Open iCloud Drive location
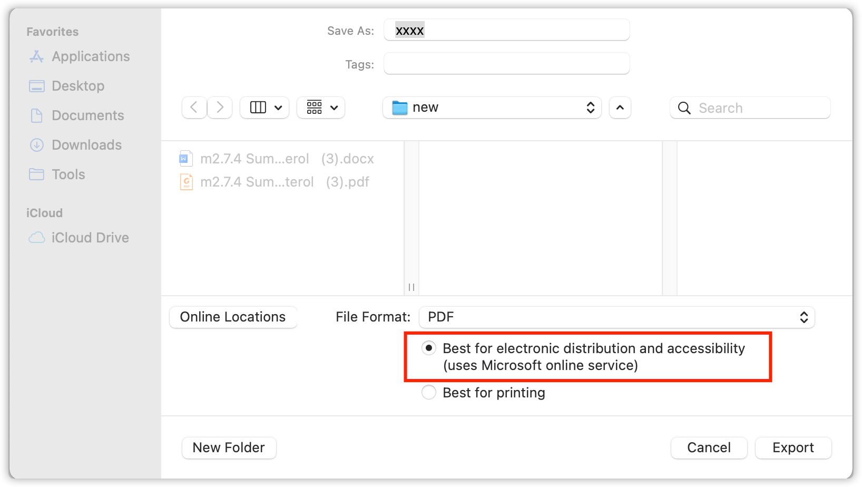This screenshot has height=487, width=862. (x=90, y=238)
